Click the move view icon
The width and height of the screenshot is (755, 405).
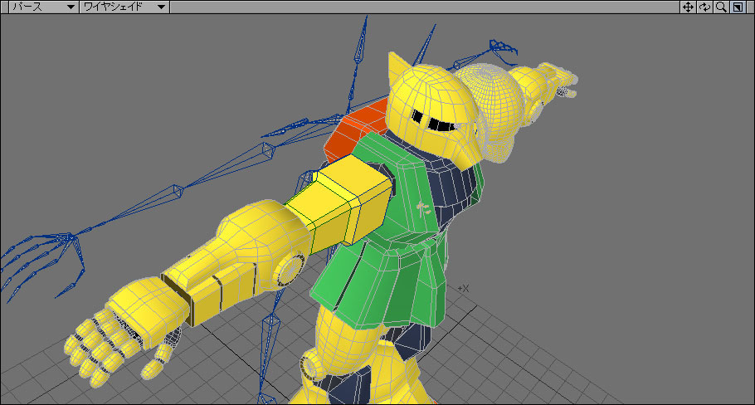[688, 7]
